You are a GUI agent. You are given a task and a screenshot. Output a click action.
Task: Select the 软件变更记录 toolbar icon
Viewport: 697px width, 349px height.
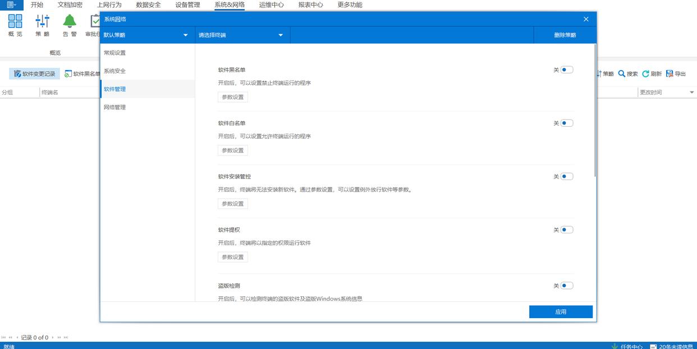click(18, 74)
